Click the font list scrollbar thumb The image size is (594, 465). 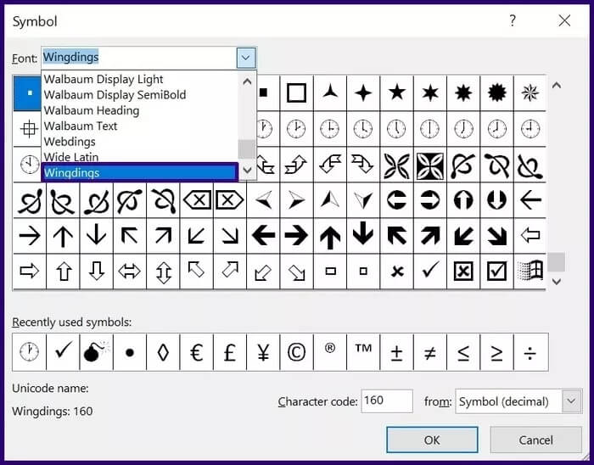[247, 149]
